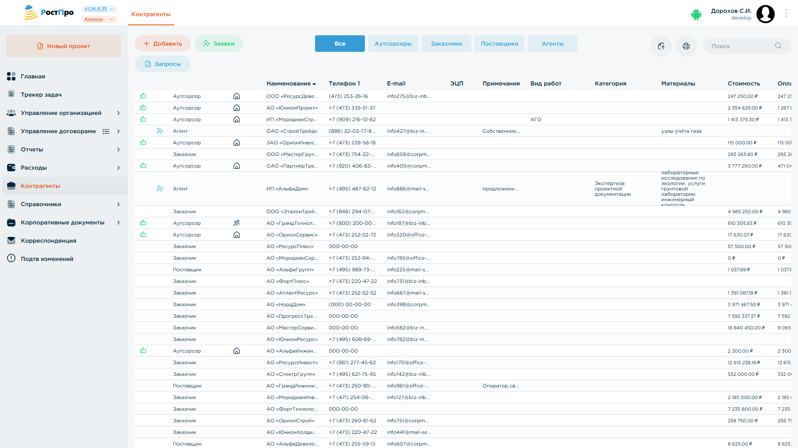This screenshot has width=798, height=448.
Task: Open the three-dot options menu
Action: (786, 14)
